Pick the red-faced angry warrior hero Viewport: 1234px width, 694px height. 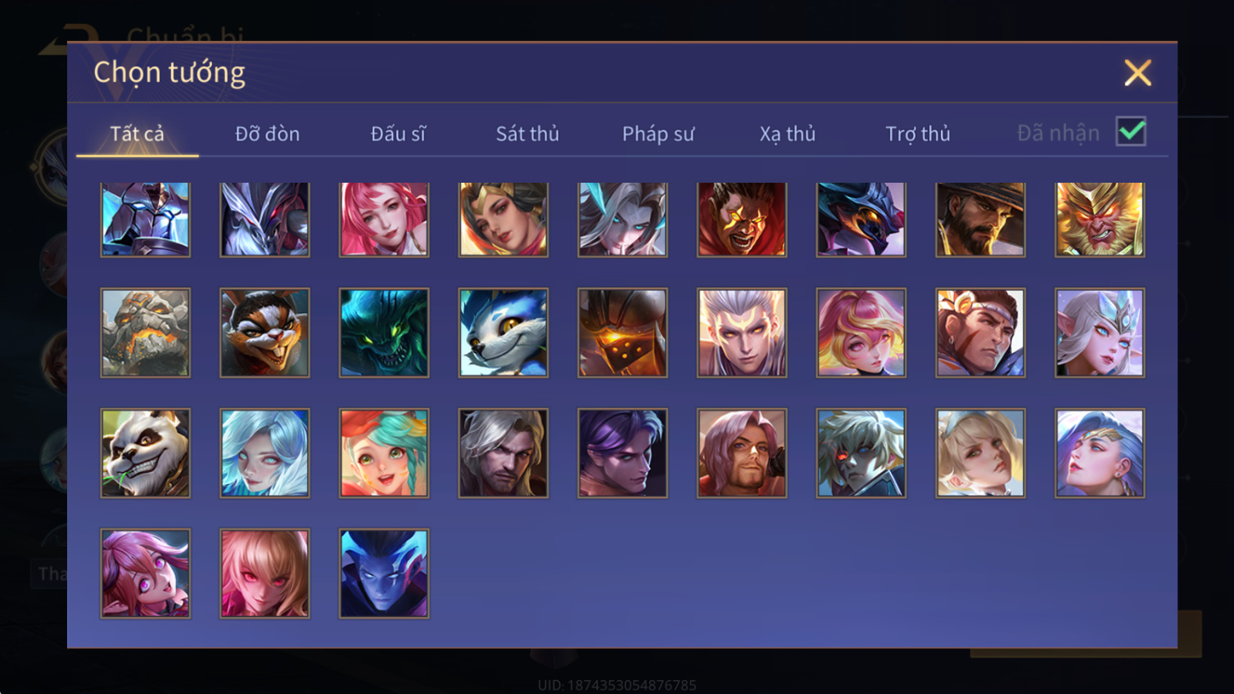click(742, 220)
